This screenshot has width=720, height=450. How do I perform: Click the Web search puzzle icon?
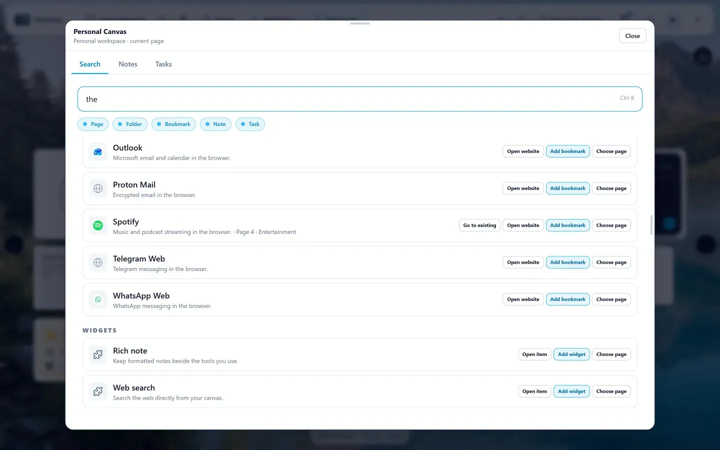pyautogui.click(x=98, y=391)
